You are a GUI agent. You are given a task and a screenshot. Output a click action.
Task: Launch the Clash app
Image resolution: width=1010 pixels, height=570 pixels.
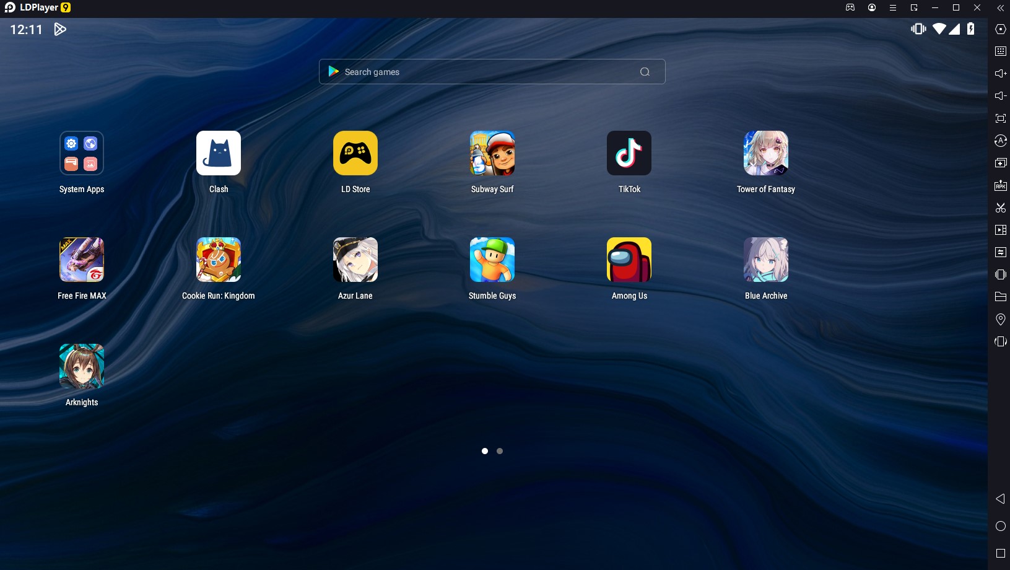pos(219,153)
